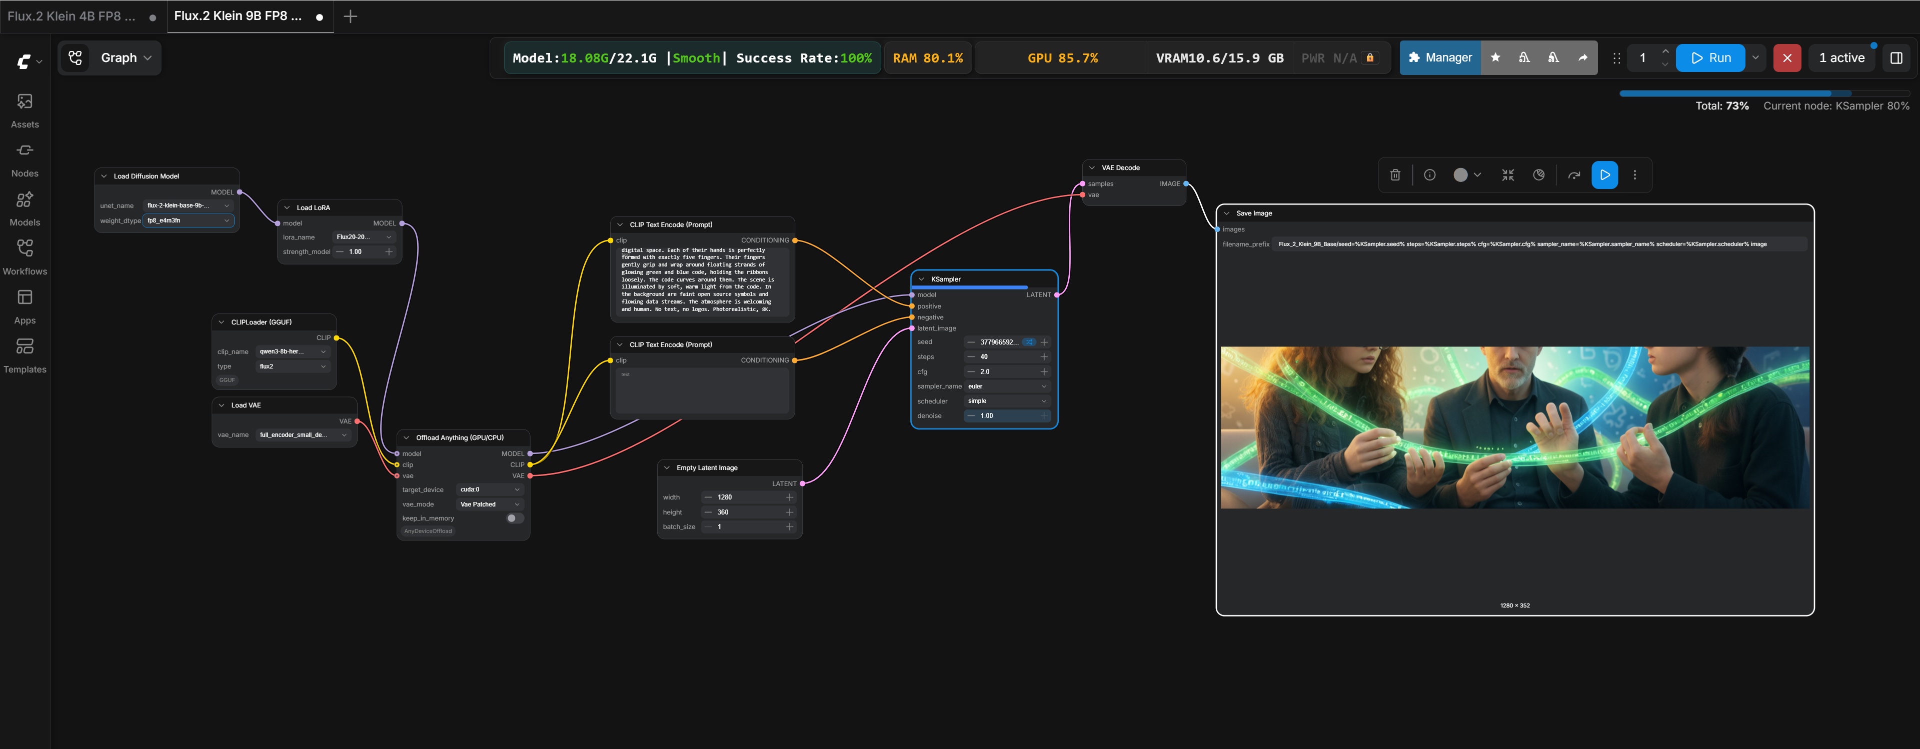Click the total progress bar
The image size is (1920, 749).
(1764, 93)
